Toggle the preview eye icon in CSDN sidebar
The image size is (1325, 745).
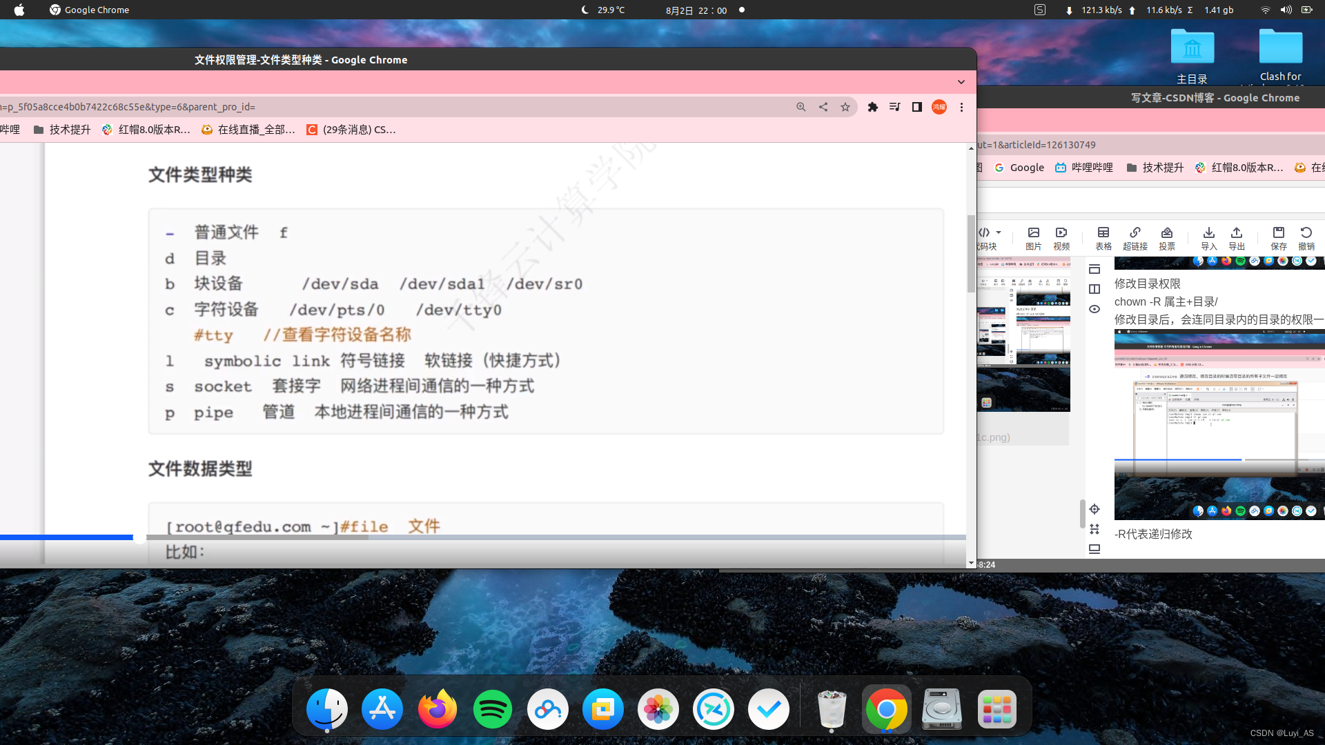(1095, 309)
